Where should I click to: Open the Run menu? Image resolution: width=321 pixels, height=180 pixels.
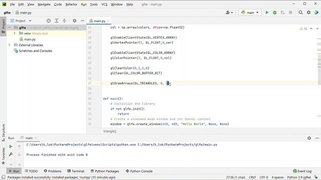click(84, 4)
